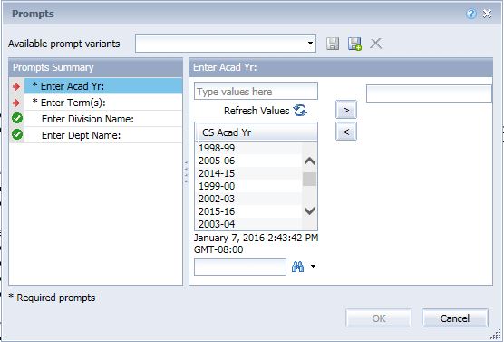504x342 pixels.
Task: Select academic year 2002-03
Action: (248, 199)
